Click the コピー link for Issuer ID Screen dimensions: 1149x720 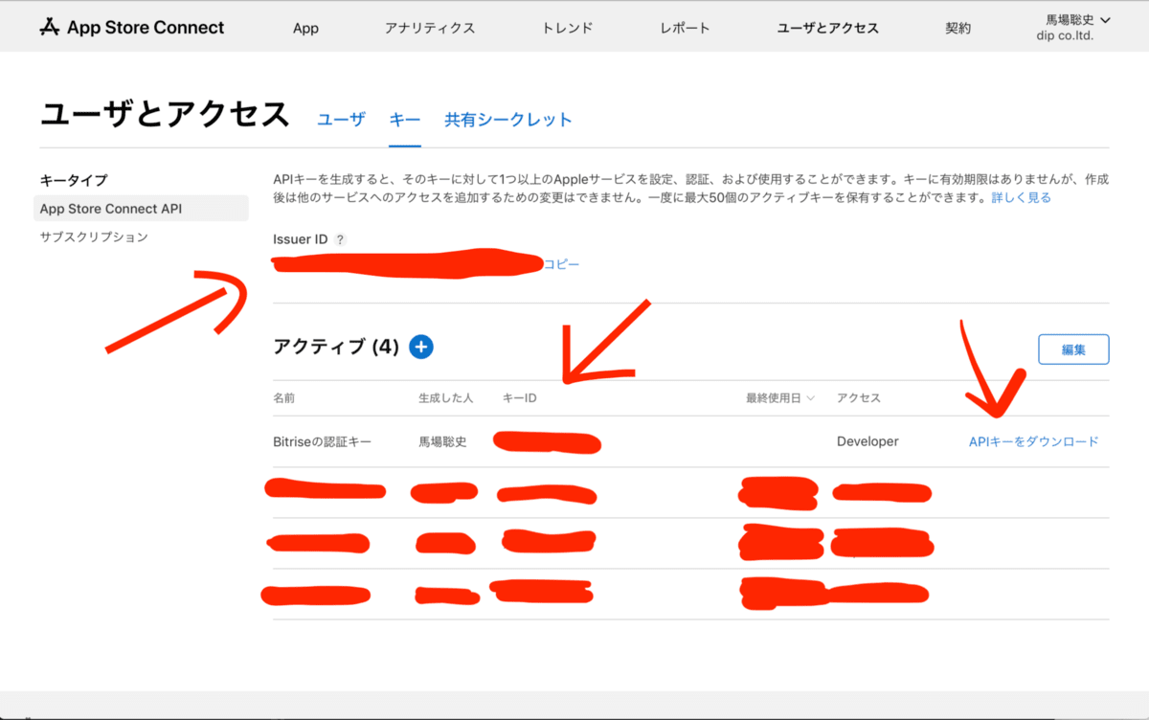click(x=562, y=264)
